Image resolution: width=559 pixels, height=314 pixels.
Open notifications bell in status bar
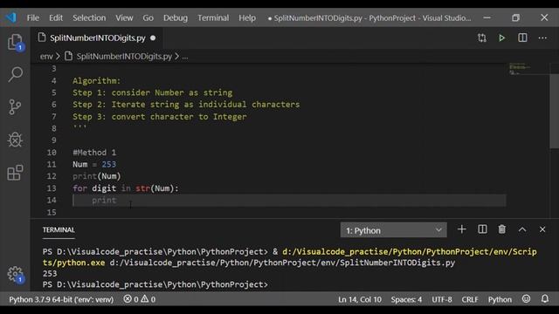(545, 299)
